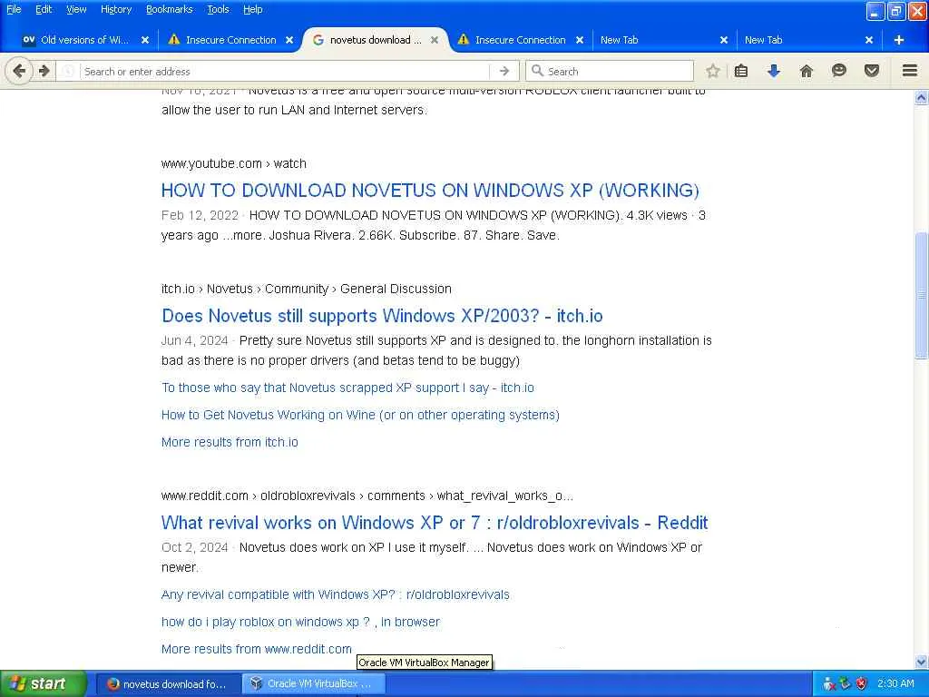The width and height of the screenshot is (929, 697).
Task: Open the View menu
Action: click(x=76, y=9)
